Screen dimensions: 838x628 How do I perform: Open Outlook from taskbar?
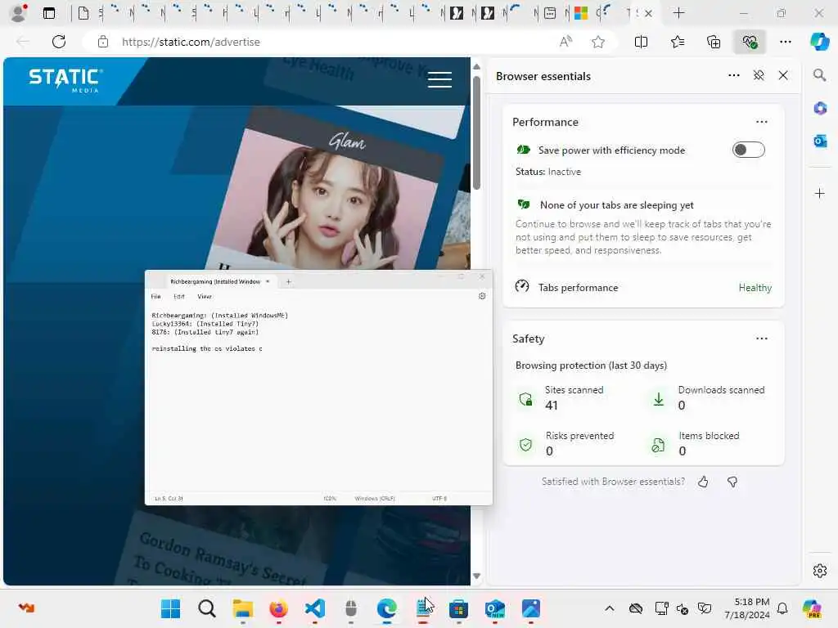(495, 608)
